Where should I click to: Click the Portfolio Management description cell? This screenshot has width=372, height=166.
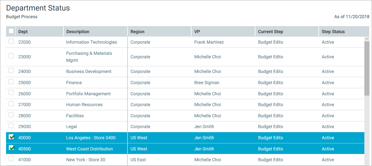(88, 94)
